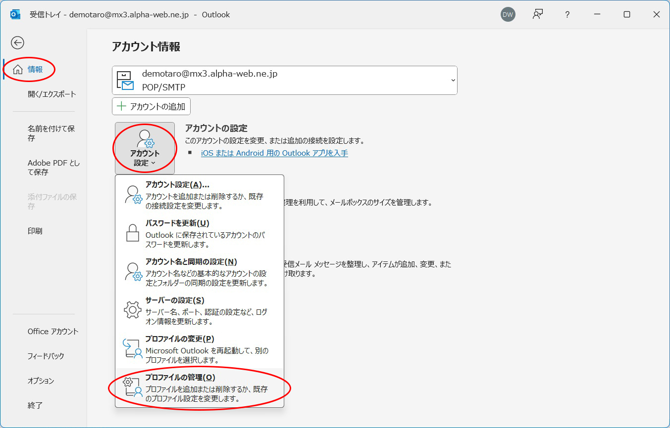670x428 pixels.
Task: Choose サーバーの設定(S) menu entry
Action: (x=200, y=311)
